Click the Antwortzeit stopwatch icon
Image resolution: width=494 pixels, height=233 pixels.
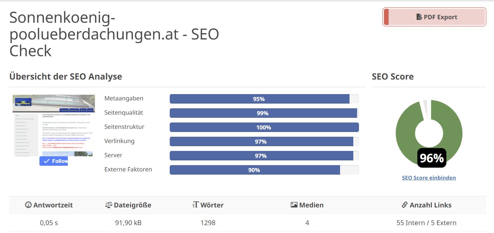tap(28, 205)
